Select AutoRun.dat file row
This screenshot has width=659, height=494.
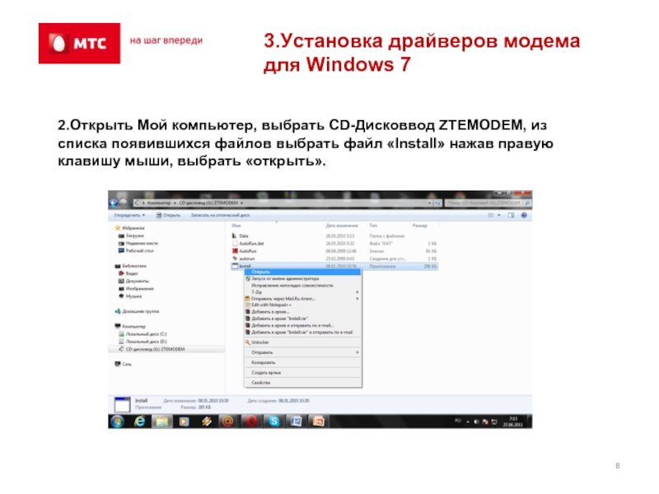coord(334,244)
